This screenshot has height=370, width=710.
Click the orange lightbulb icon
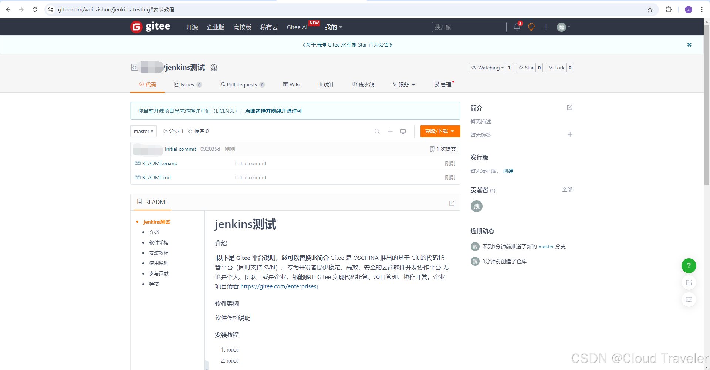pyautogui.click(x=531, y=27)
